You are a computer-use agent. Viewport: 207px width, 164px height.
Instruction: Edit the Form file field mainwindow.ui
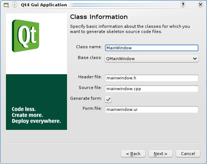(x=152, y=109)
